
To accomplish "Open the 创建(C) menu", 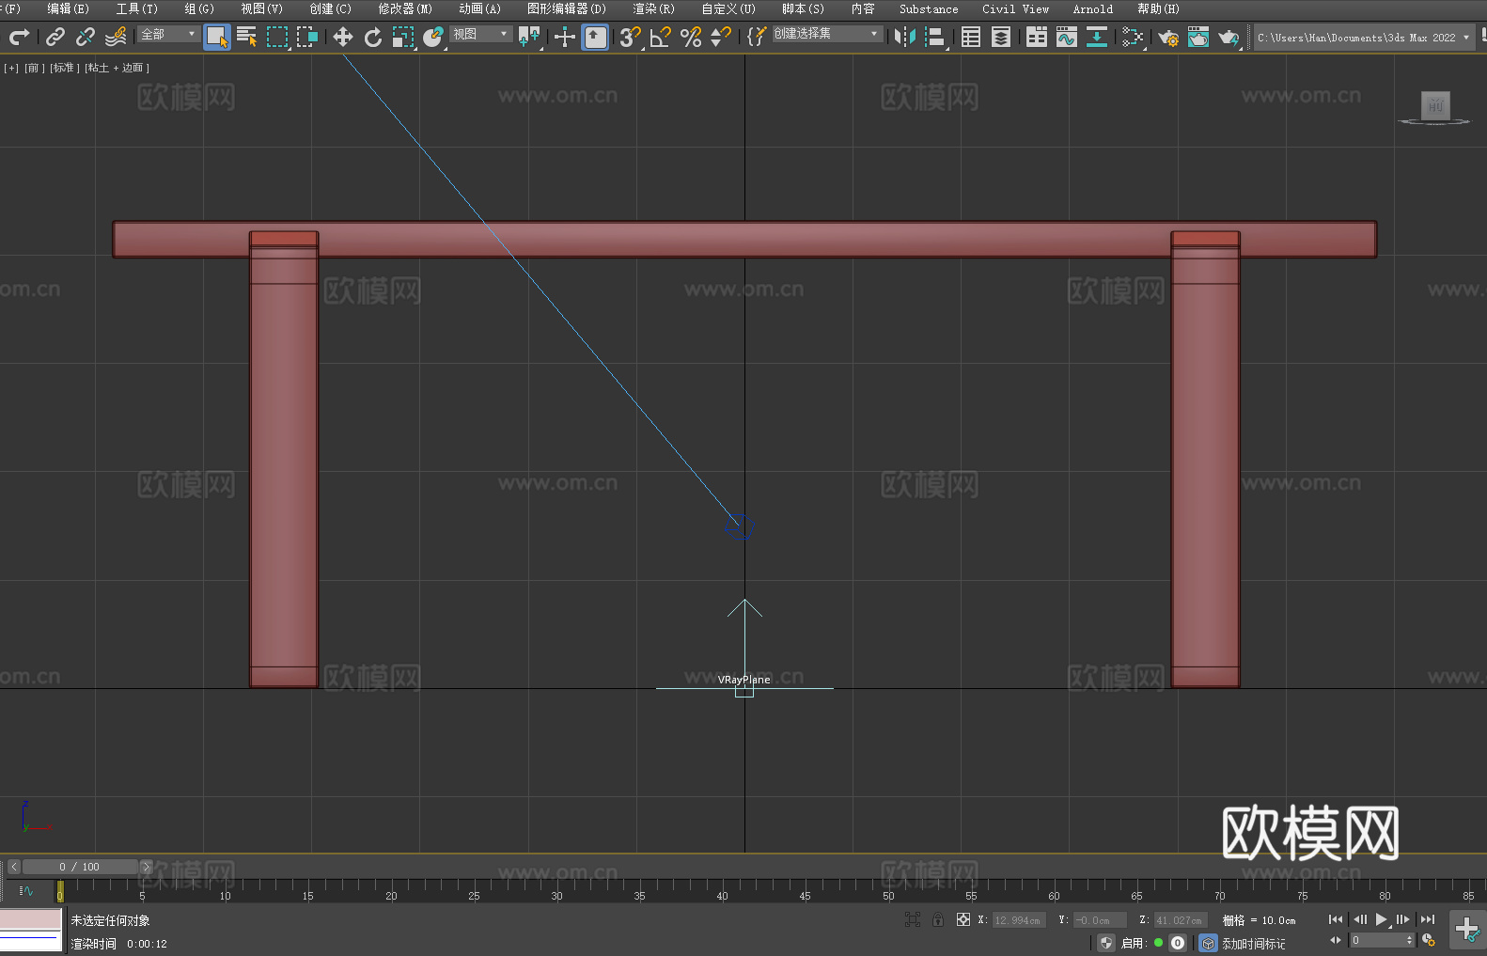I will 331,8.
